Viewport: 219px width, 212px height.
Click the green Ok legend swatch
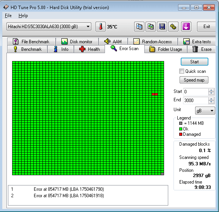181,129
